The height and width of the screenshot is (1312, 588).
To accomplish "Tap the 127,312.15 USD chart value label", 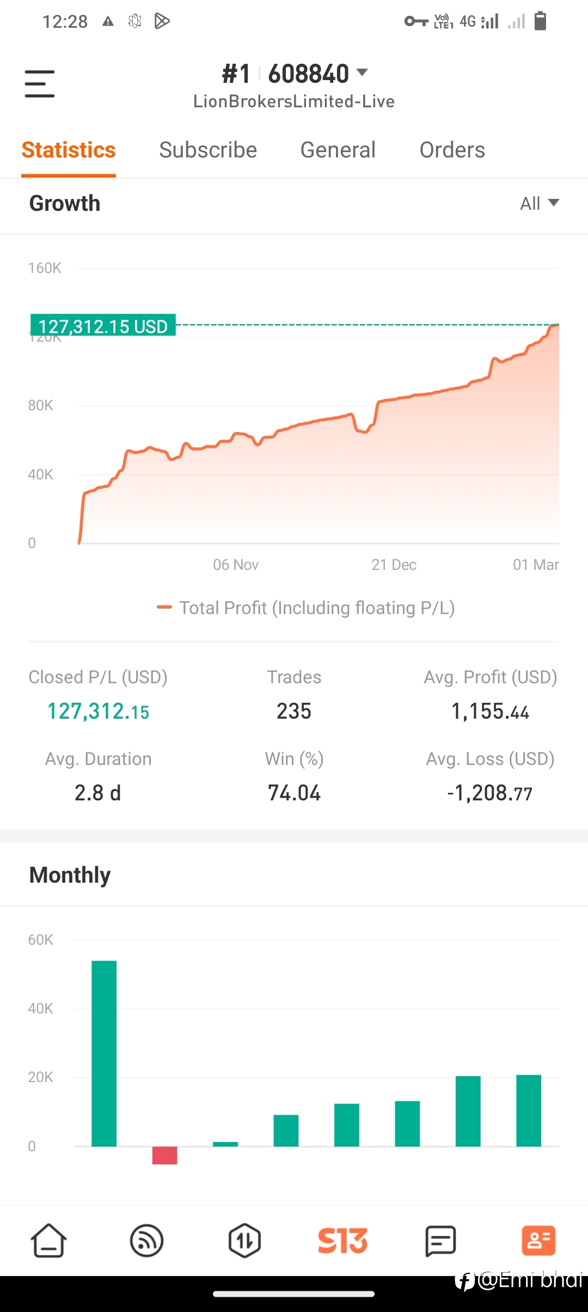I will 103,325.
